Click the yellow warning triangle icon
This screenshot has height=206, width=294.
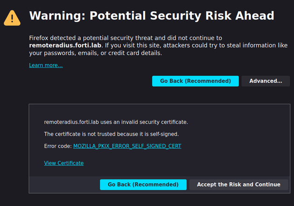coord(12,17)
